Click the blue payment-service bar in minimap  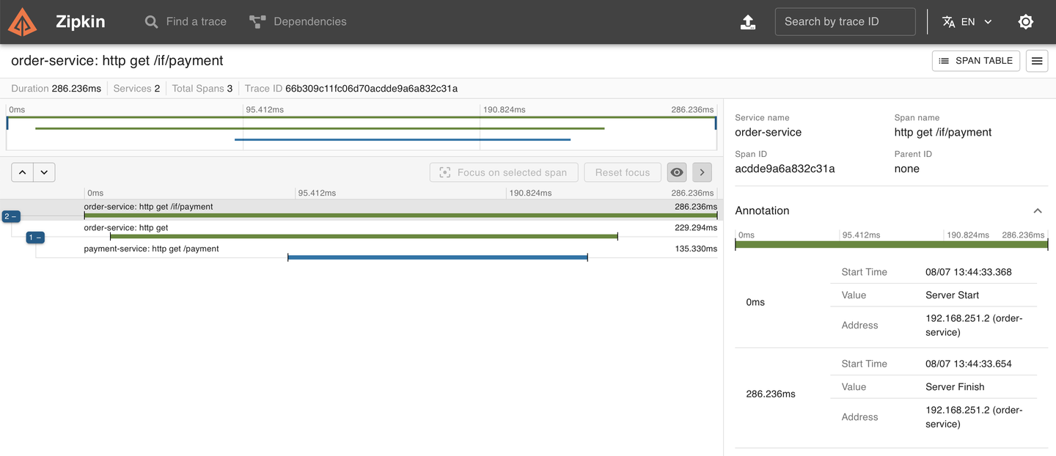403,139
